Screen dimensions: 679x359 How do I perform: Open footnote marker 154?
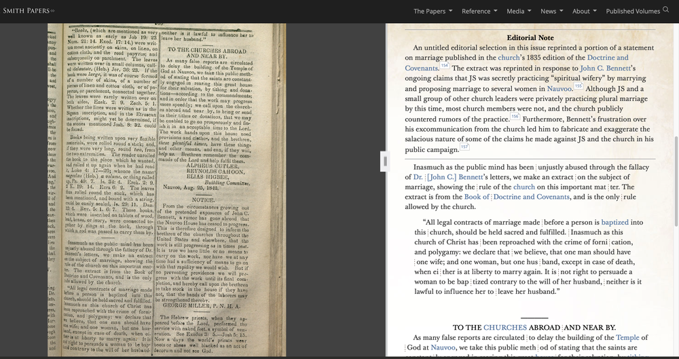point(444,65)
